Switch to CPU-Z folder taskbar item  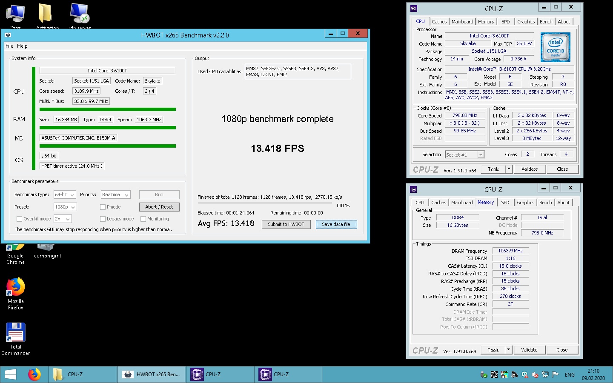click(x=82, y=374)
